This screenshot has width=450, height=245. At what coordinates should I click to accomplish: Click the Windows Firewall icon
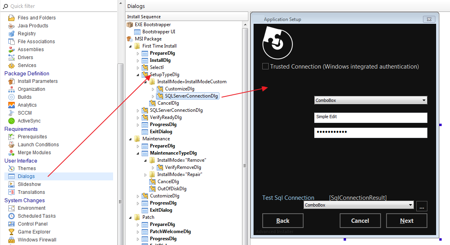point(11,240)
